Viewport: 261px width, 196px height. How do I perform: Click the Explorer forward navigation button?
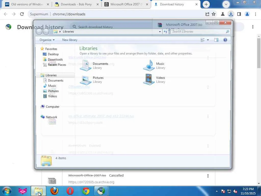click(x=46, y=31)
